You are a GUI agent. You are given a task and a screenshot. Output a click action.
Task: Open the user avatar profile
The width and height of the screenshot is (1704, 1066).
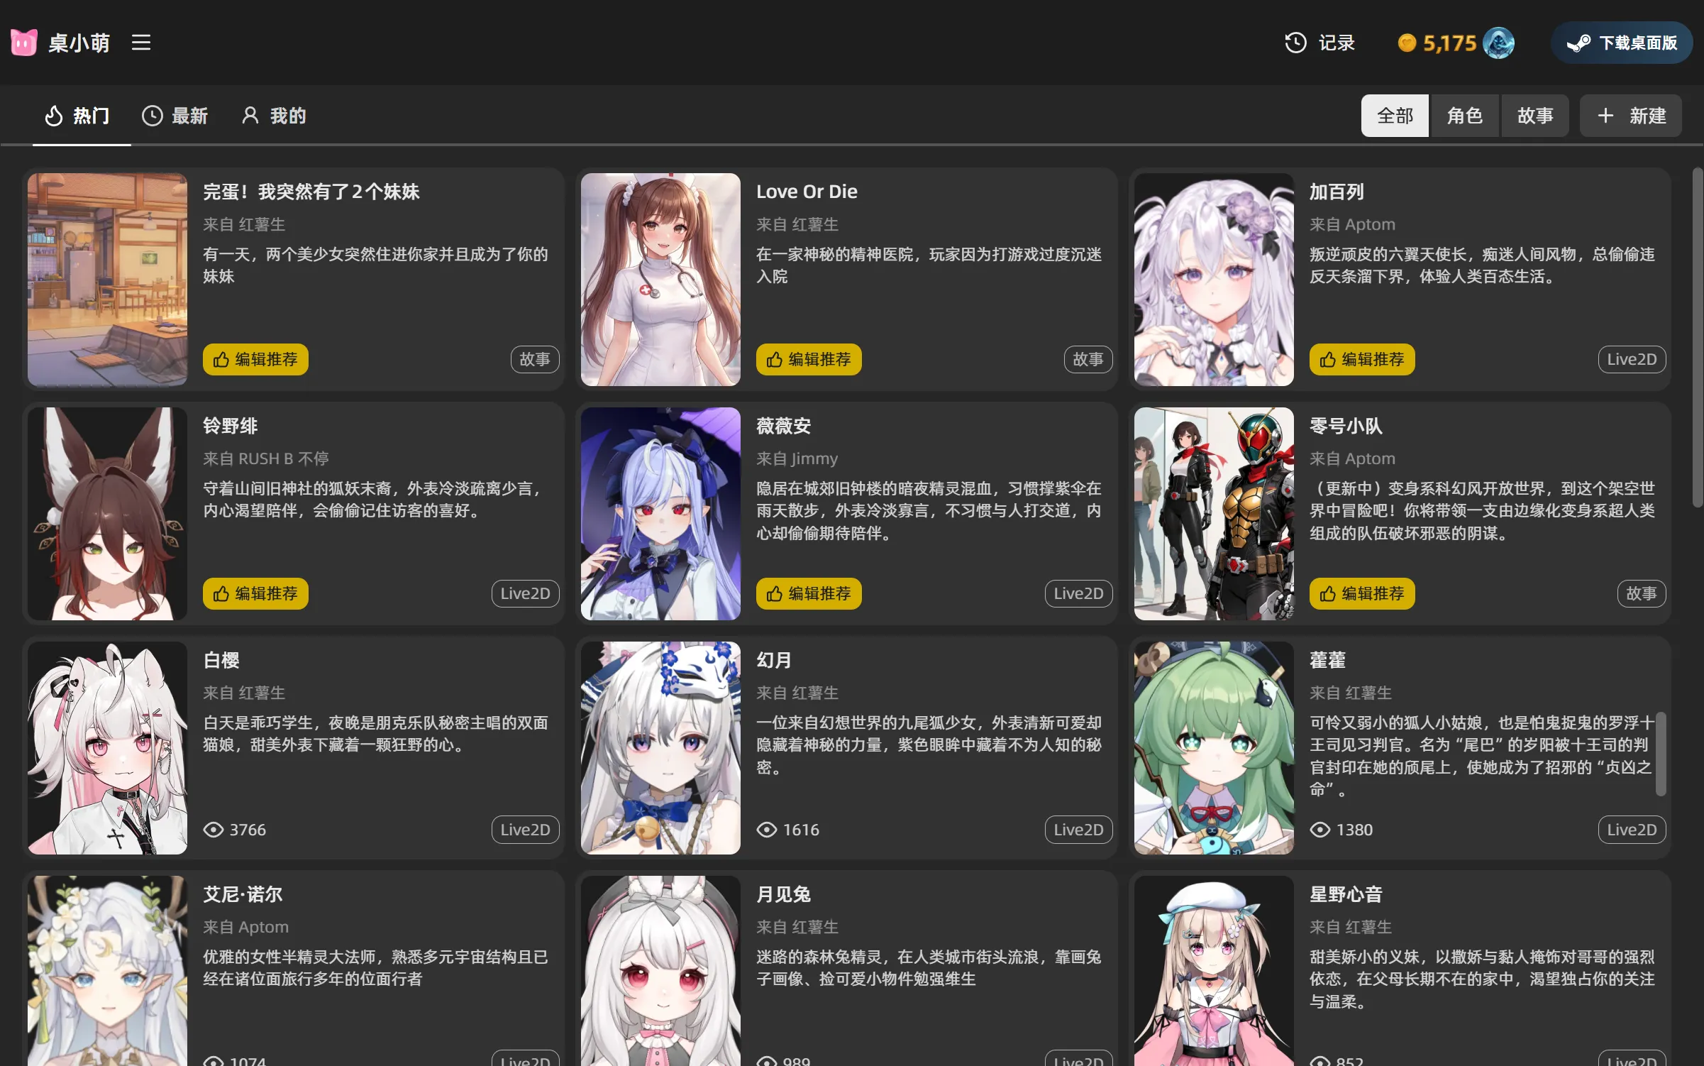coord(1498,43)
